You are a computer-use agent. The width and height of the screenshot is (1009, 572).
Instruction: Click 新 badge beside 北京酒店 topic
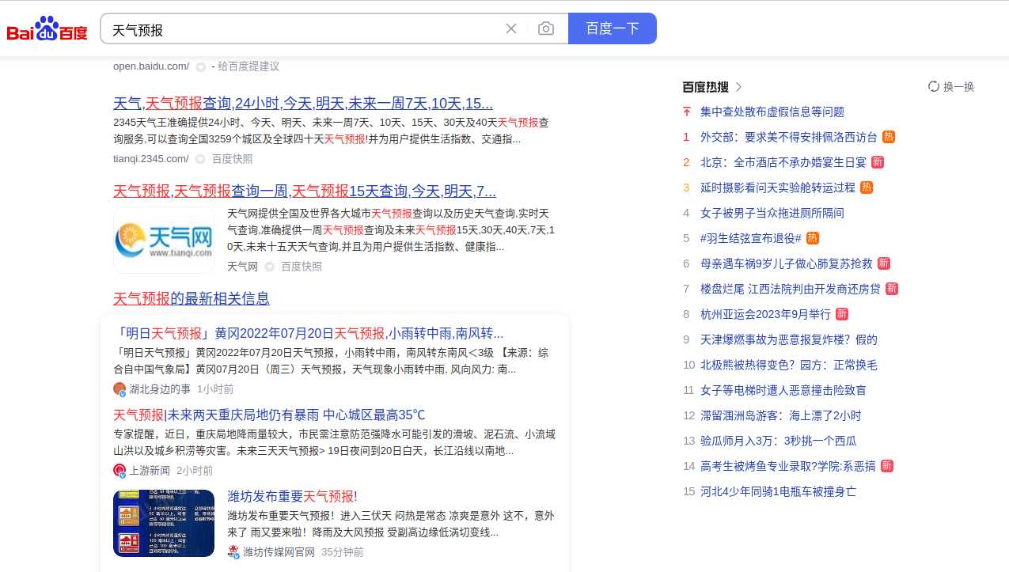878,162
